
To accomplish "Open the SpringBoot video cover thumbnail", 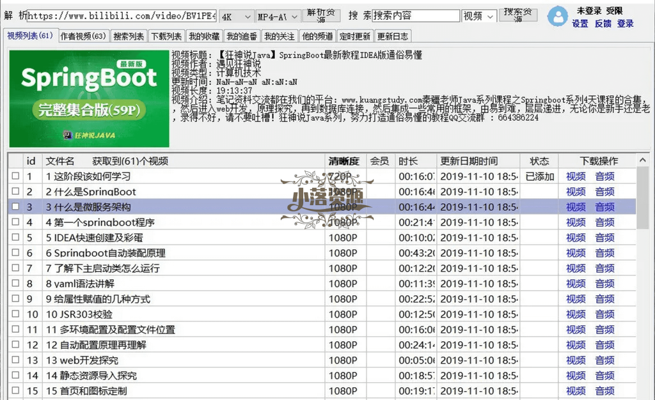I will click(x=89, y=99).
